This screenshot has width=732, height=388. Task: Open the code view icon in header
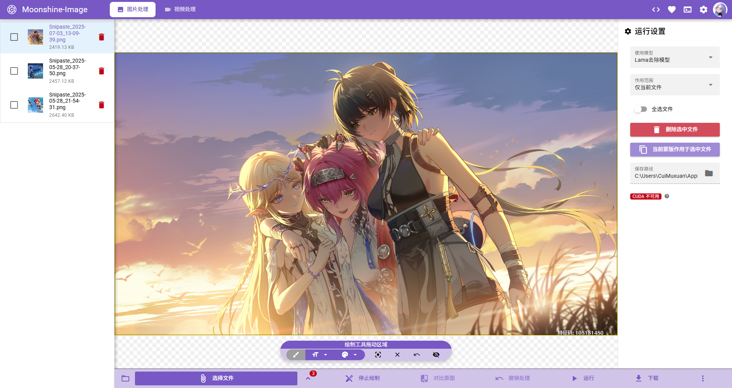pos(656,10)
